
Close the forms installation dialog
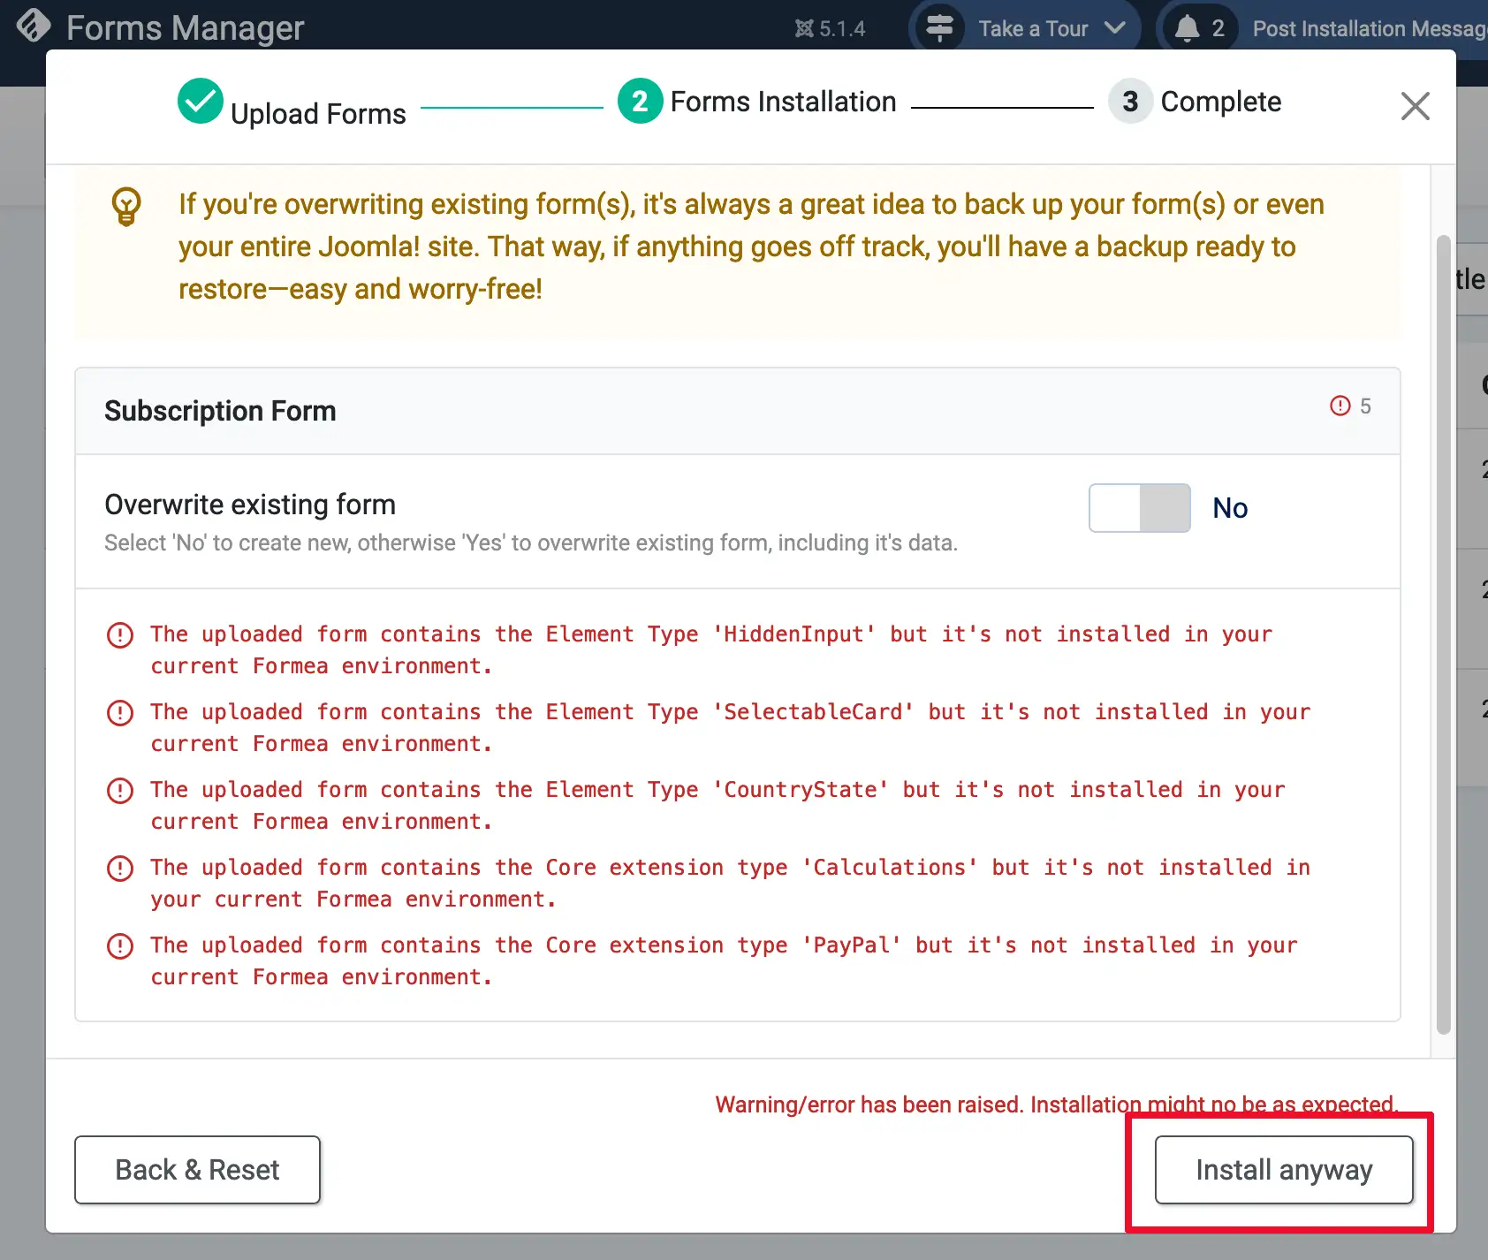[x=1415, y=106]
